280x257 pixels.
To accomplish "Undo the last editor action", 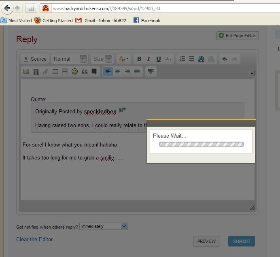I will coord(225,59).
